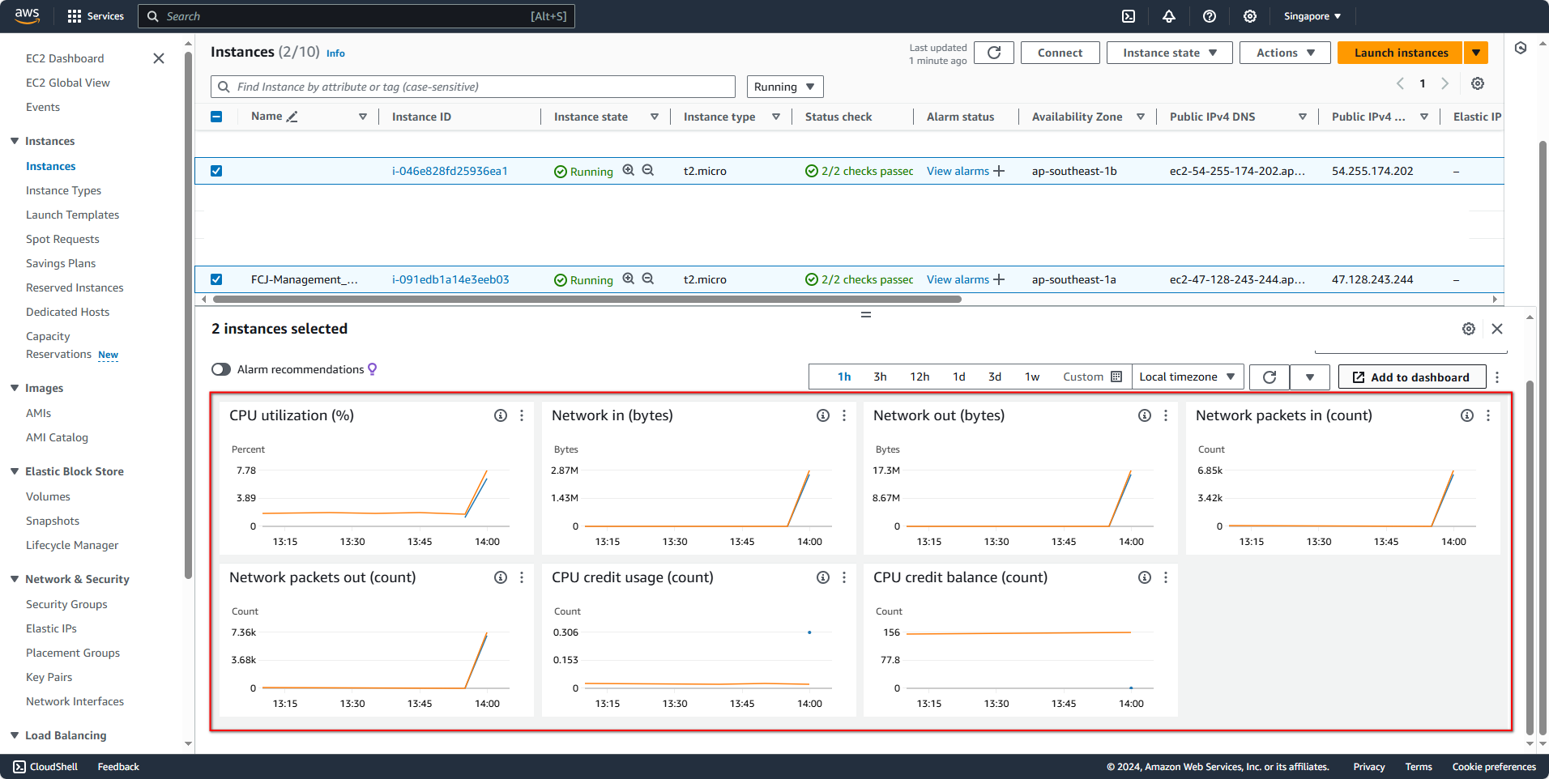Open the Services grid menu
Screen dimensions: 1549x779
click(x=96, y=16)
